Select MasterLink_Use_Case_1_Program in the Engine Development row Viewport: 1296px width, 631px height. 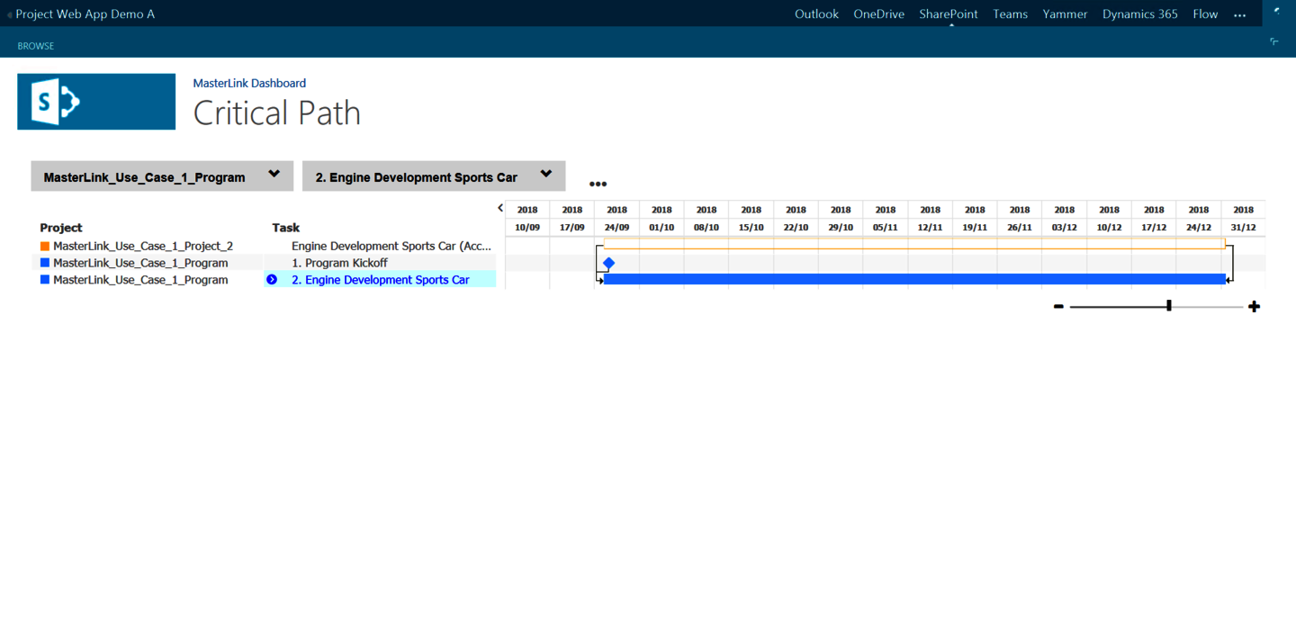140,280
